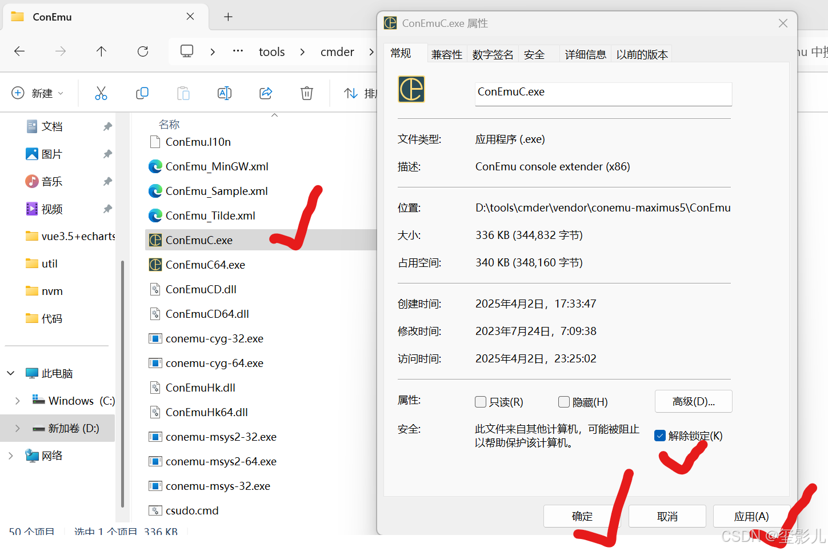Go back with the left arrow button

[19, 51]
